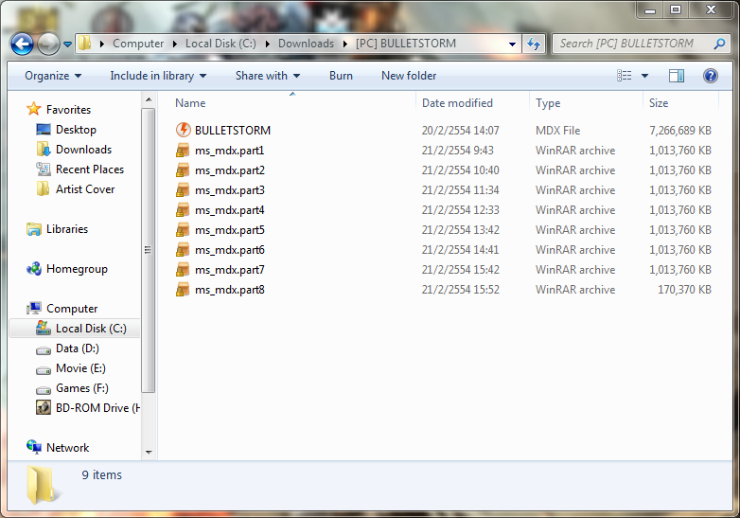The width and height of the screenshot is (740, 518).
Task: Select ms_mdx.part4 archive icon
Action: pos(183,209)
